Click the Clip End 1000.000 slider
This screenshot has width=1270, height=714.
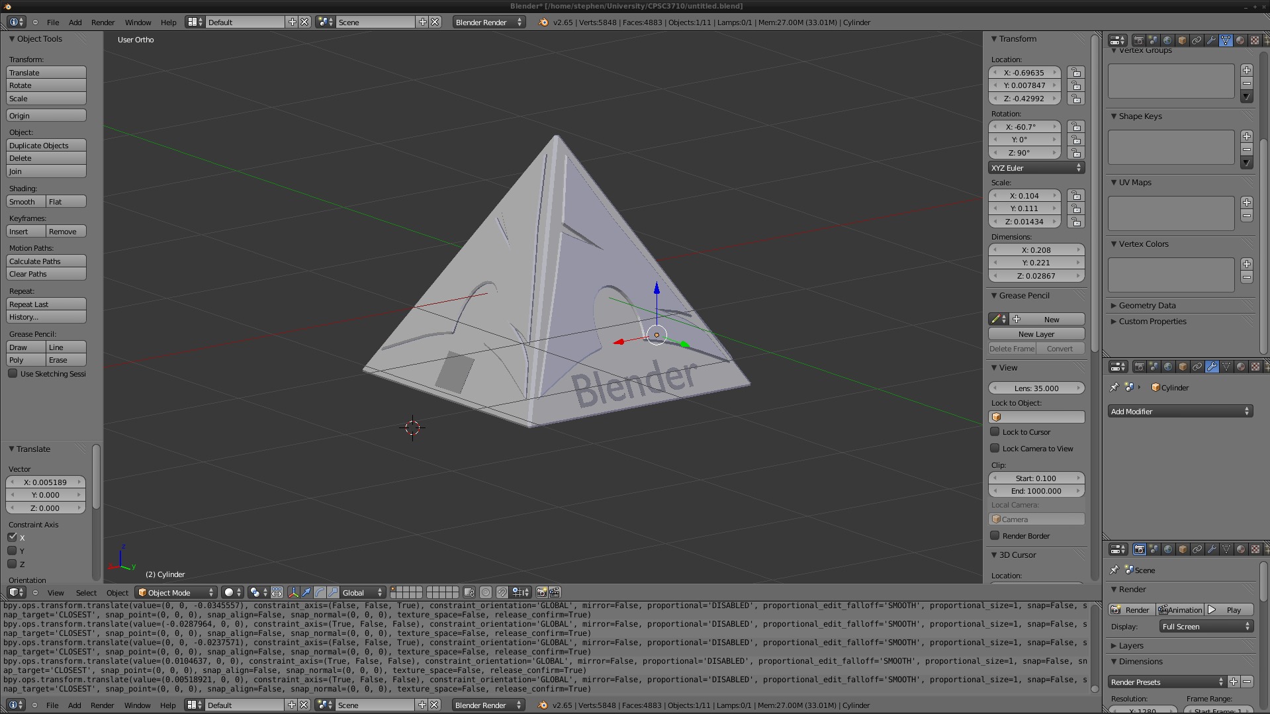(1036, 491)
